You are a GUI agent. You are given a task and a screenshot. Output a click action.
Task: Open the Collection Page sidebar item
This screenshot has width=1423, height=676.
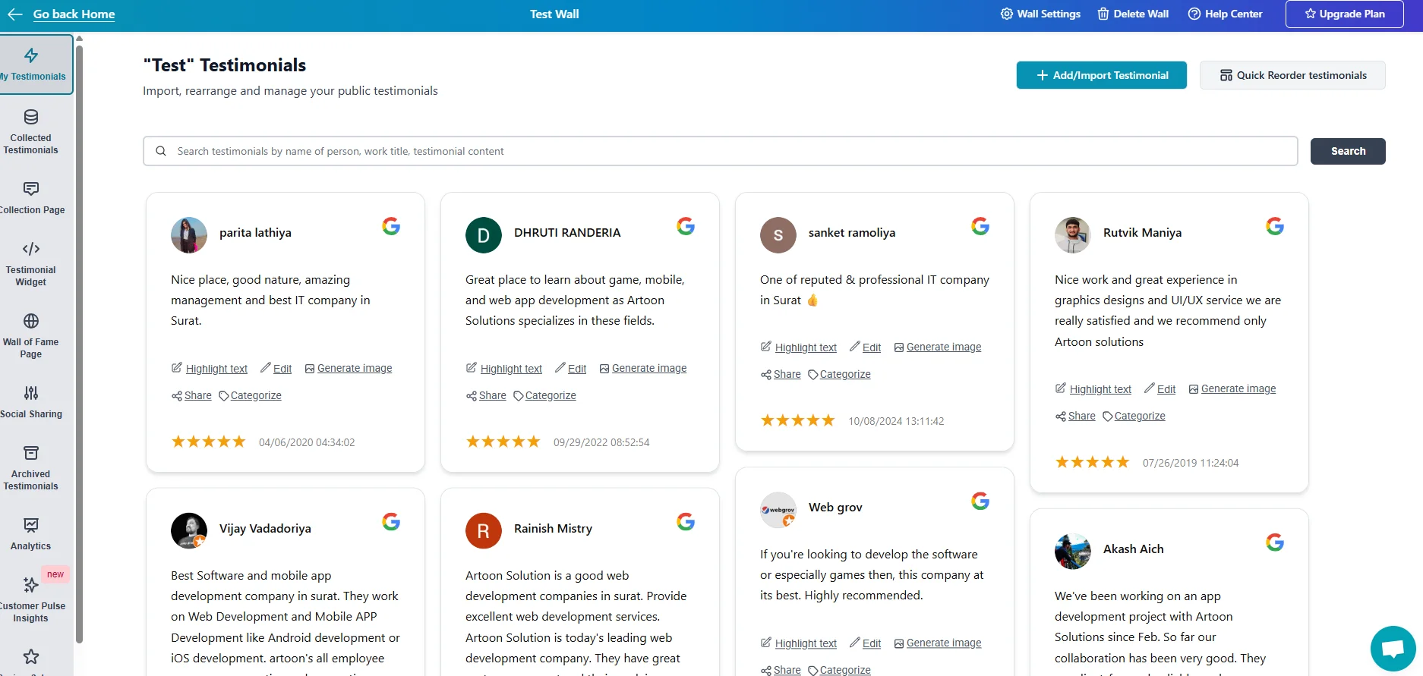[31, 198]
